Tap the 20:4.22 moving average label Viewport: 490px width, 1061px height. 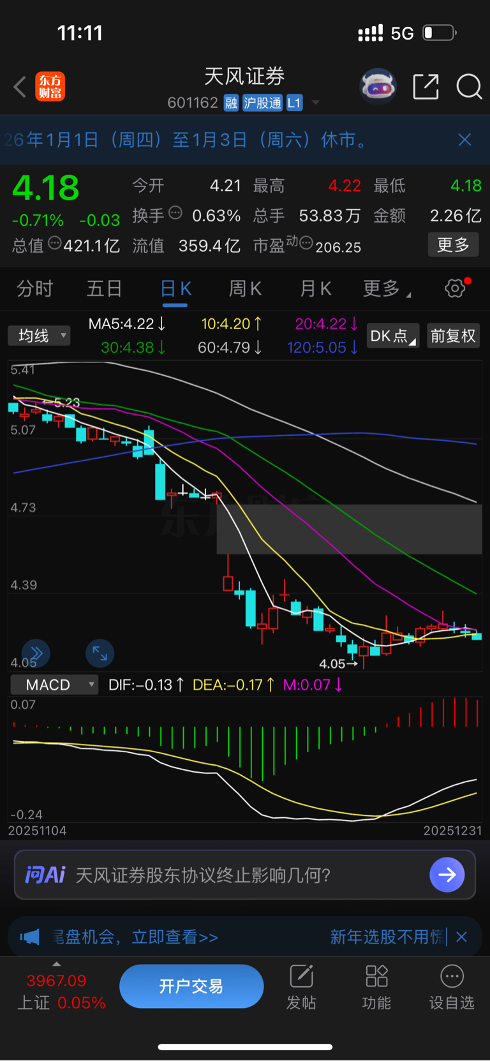(326, 324)
